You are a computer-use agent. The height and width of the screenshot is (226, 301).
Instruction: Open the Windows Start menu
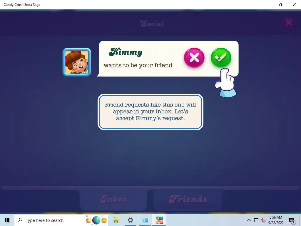(7, 220)
